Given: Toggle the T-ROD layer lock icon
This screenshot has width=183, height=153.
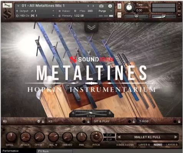Looking at the screenshot, I should (179, 121).
